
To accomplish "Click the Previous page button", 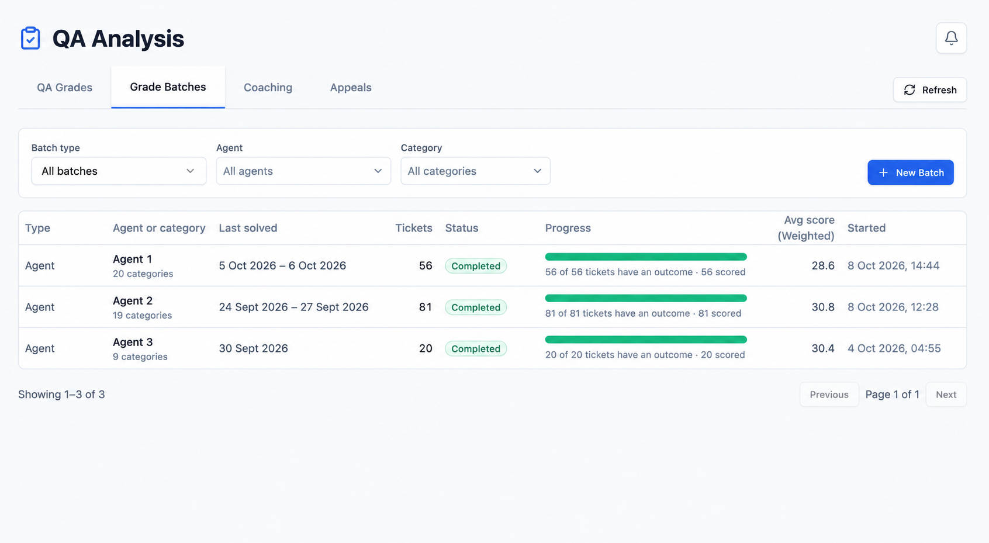I will click(829, 395).
